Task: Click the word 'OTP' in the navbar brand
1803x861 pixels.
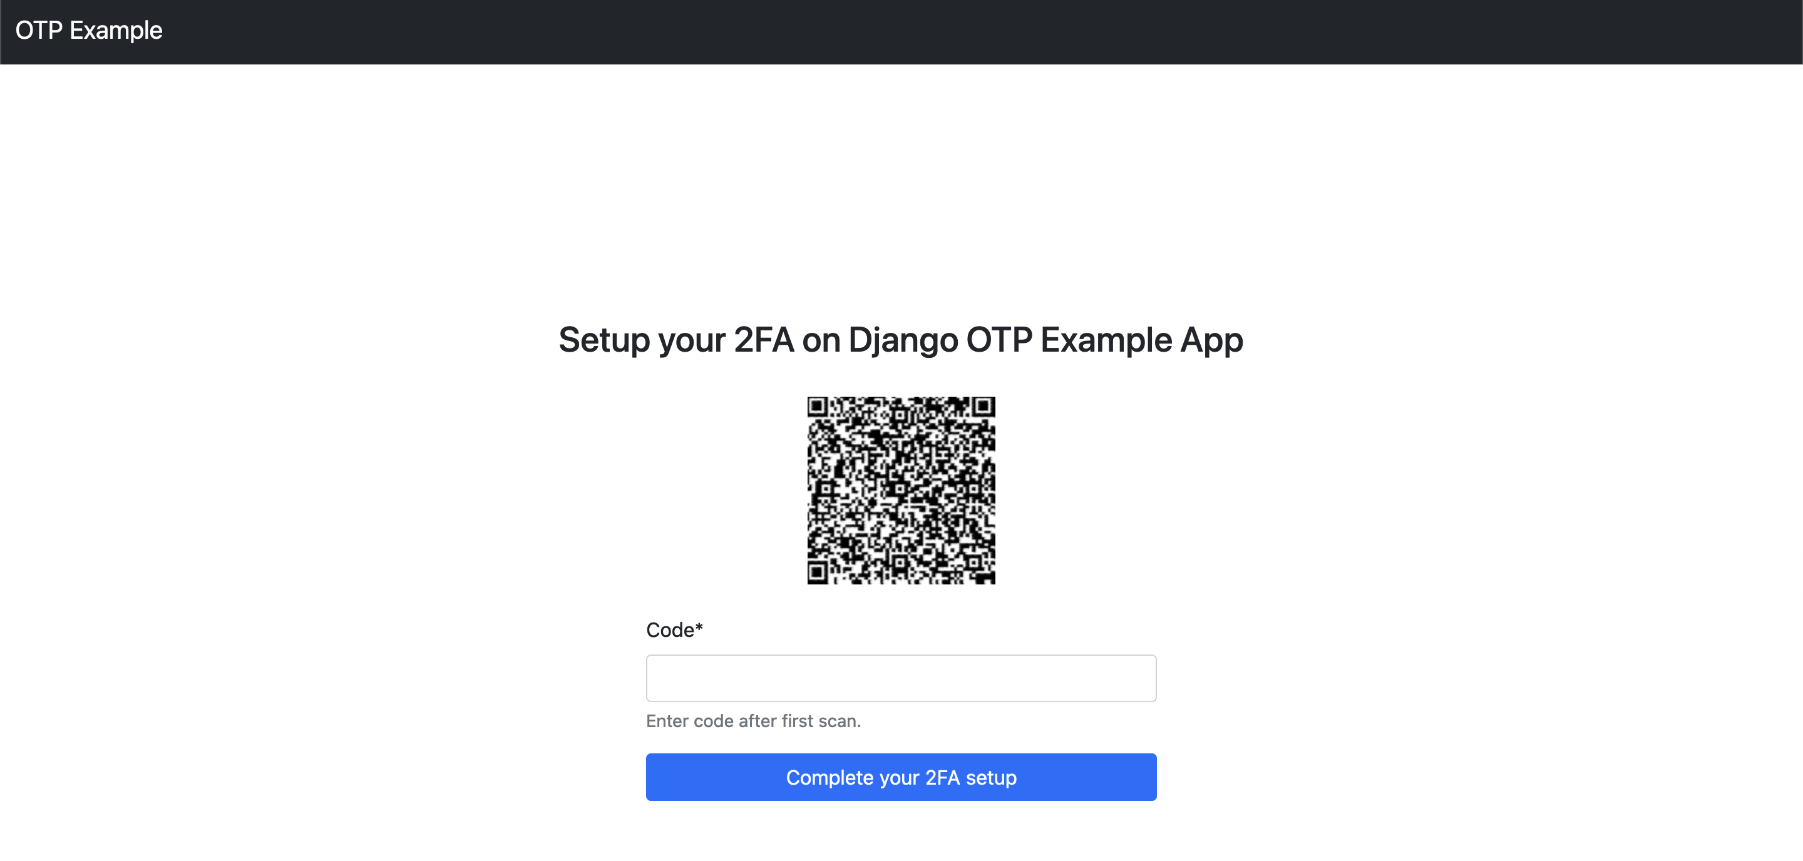Action: pos(39,31)
